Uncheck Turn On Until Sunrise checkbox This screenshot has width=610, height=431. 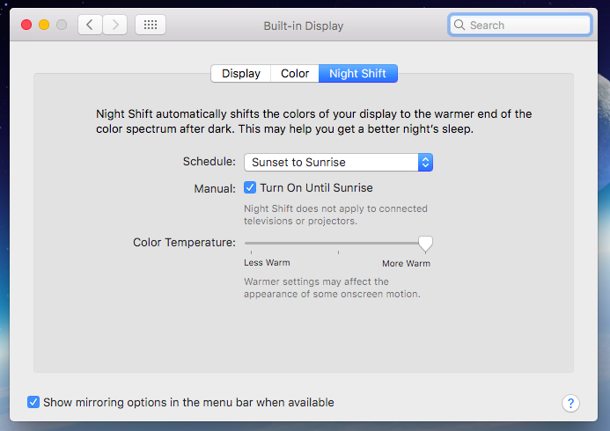coord(250,187)
